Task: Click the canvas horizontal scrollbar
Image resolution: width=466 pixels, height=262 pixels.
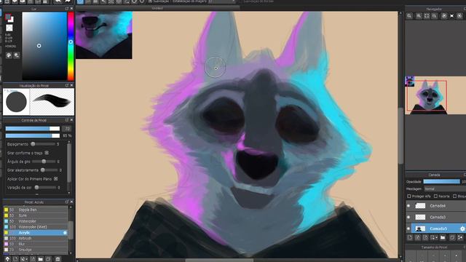Action: (219, 261)
